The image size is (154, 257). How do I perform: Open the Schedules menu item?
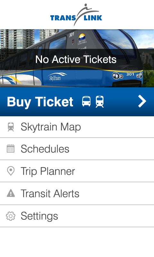click(77, 149)
